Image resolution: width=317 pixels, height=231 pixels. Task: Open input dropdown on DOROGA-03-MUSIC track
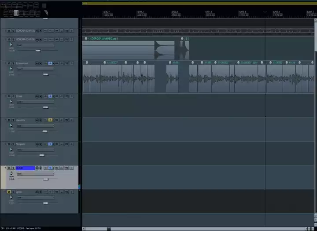(35, 45)
